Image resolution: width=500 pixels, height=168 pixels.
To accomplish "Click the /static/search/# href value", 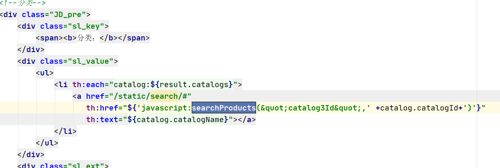I will [150, 96].
